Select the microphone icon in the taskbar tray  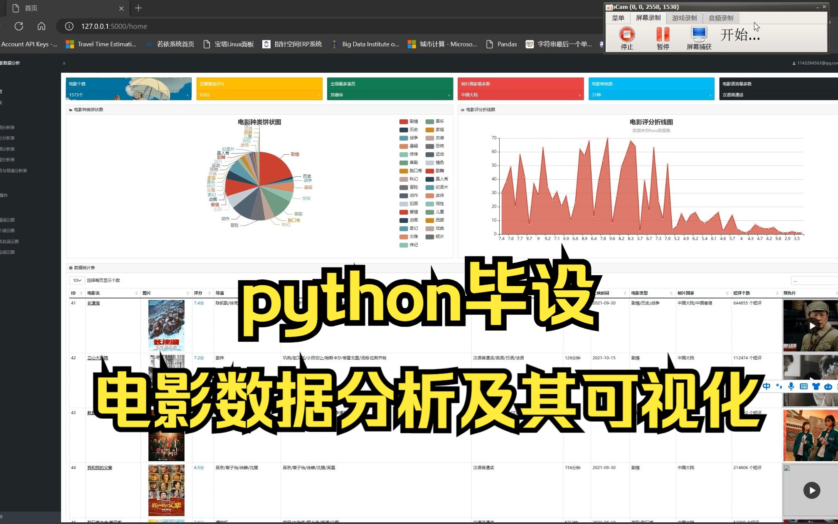(791, 386)
